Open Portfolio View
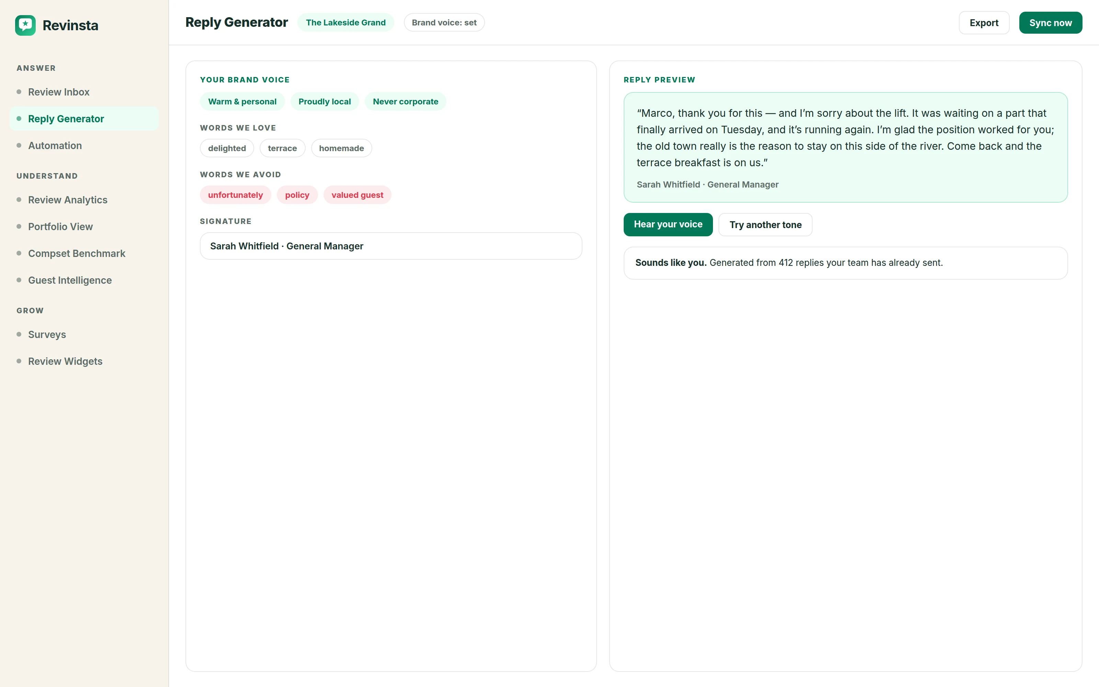This screenshot has width=1099, height=687. 84,227
